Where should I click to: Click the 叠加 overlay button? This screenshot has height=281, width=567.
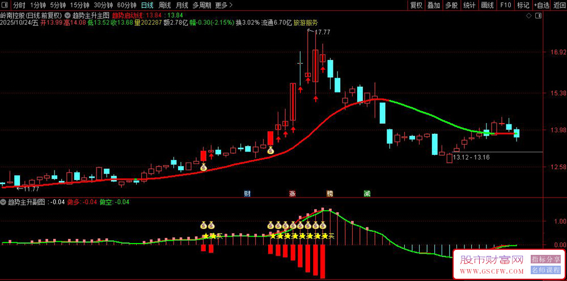click(x=434, y=5)
